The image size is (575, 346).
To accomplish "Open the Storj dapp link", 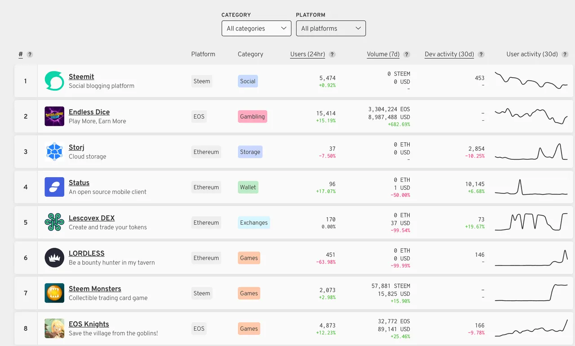I will [x=76, y=148].
